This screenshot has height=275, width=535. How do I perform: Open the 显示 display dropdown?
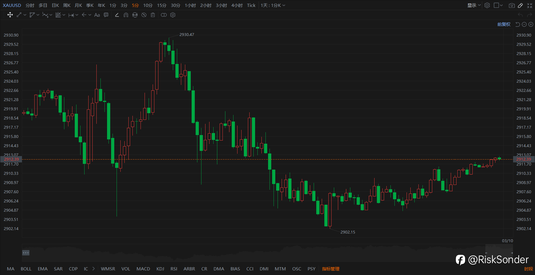click(x=474, y=5)
